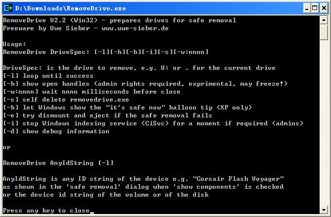Click the vertical scrollbar thumb

[x=324, y=33]
